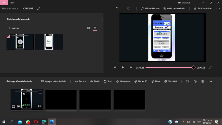Switch library to small thumbnails grid view
Image resolution: width=222 pixels, height=125 pixels.
point(95,28)
